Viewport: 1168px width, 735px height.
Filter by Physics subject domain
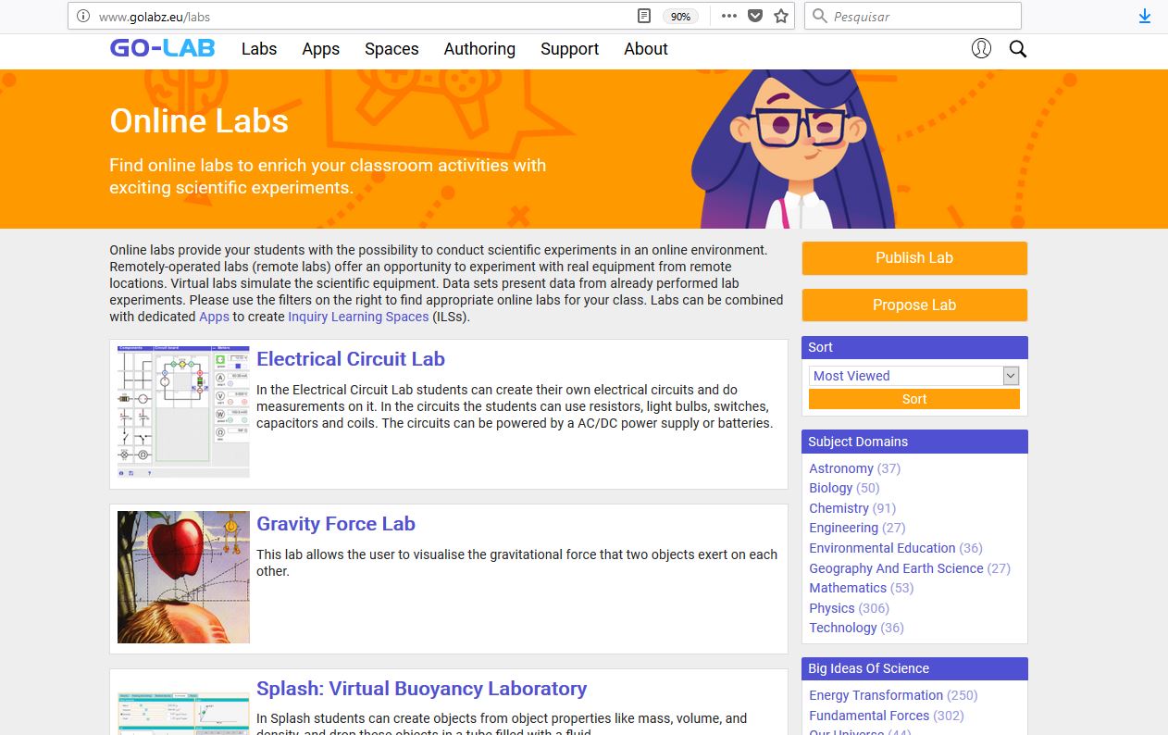point(831,608)
